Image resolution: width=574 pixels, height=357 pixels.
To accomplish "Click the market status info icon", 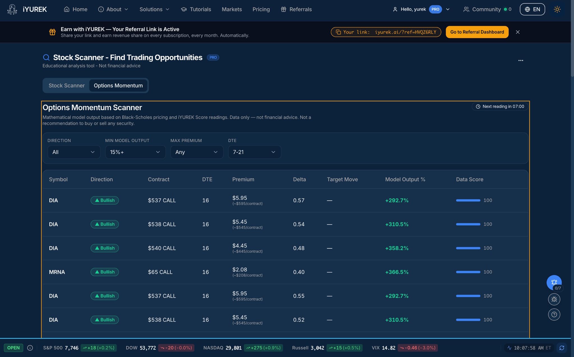I will [30, 348].
